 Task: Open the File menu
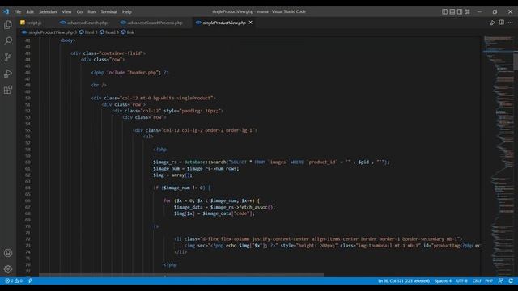click(x=18, y=11)
